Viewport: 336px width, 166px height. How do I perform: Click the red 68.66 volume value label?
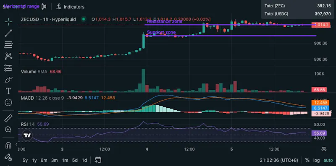tap(319, 90)
